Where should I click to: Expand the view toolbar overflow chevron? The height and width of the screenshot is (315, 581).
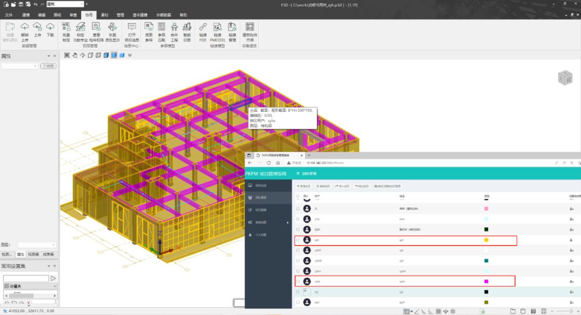pyautogui.click(x=130, y=55)
